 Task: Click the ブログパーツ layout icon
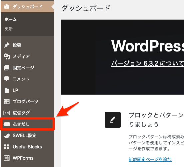tap(7, 102)
